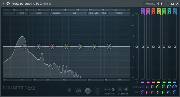Click the green band 5 FREQ knob
180x97 pixels.
[164, 87]
